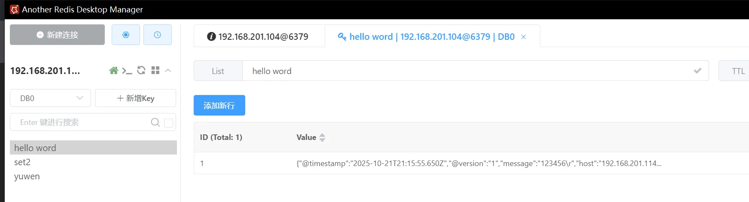Collapse the 192.168.201.1 connection chevron
This screenshot has width=749, height=202.
click(x=168, y=71)
